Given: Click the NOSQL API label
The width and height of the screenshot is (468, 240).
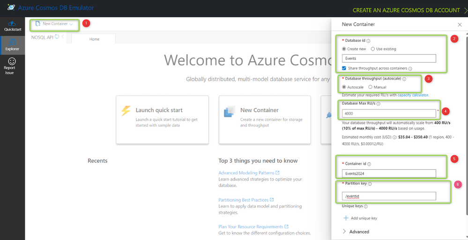Looking at the screenshot, I should click(x=42, y=37).
